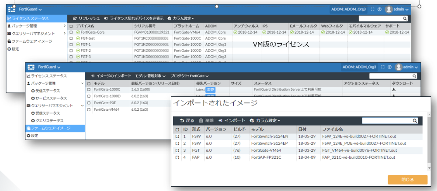437x191 pixels.
Task: Click 削除 delete button in the imported images dialog
Action: pyautogui.click(x=207, y=120)
